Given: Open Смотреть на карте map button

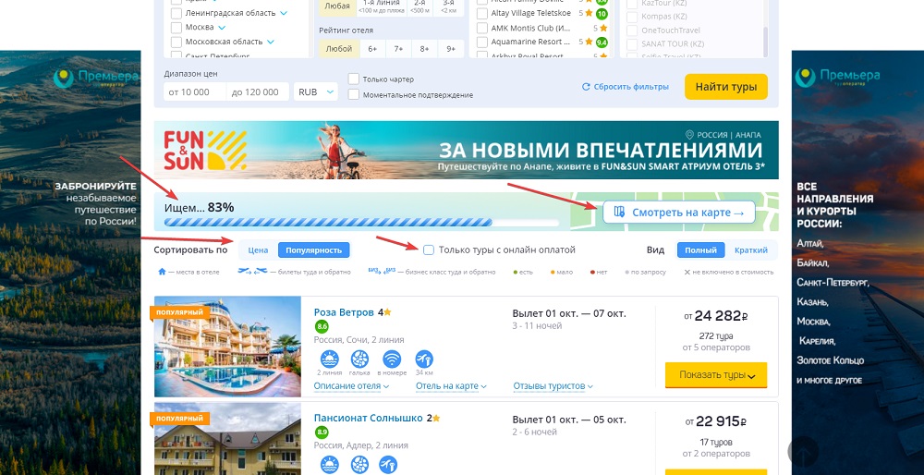Looking at the screenshot, I should click(679, 213).
